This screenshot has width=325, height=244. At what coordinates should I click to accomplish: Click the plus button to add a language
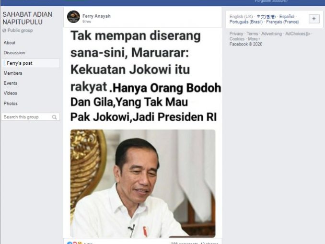[314, 19]
